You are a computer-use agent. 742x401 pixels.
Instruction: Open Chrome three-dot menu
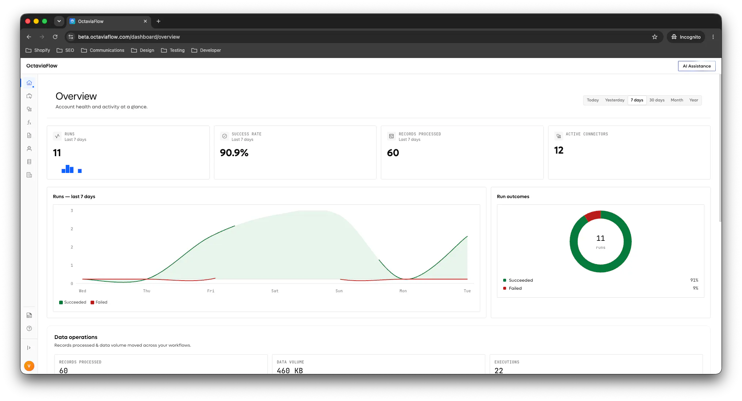pos(713,37)
